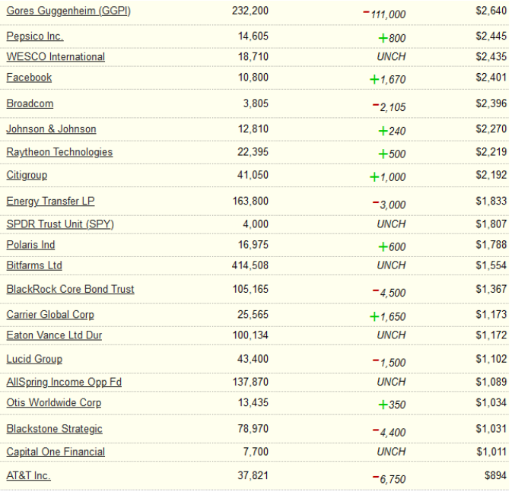Select the $2,396 value cell

click(x=491, y=103)
